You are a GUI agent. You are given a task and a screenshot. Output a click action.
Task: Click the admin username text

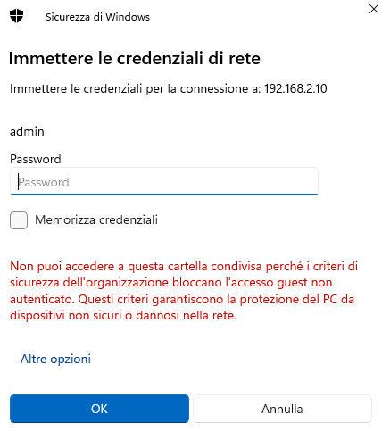point(27,131)
